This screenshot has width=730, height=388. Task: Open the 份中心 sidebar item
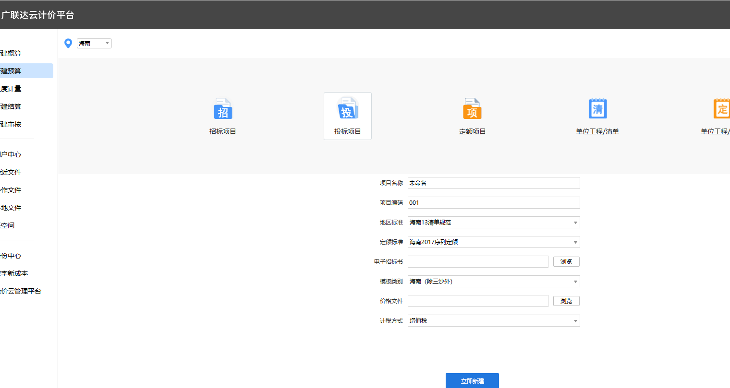pos(26,256)
